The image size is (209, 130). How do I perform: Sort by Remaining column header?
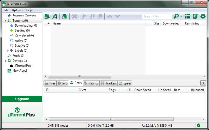[x=191, y=23]
